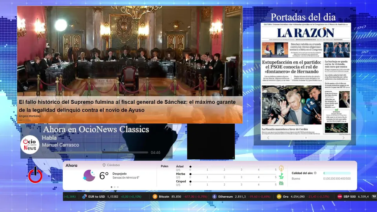Click the 'Despejado' weather condition
This screenshot has height=212, width=377.
pos(120,174)
